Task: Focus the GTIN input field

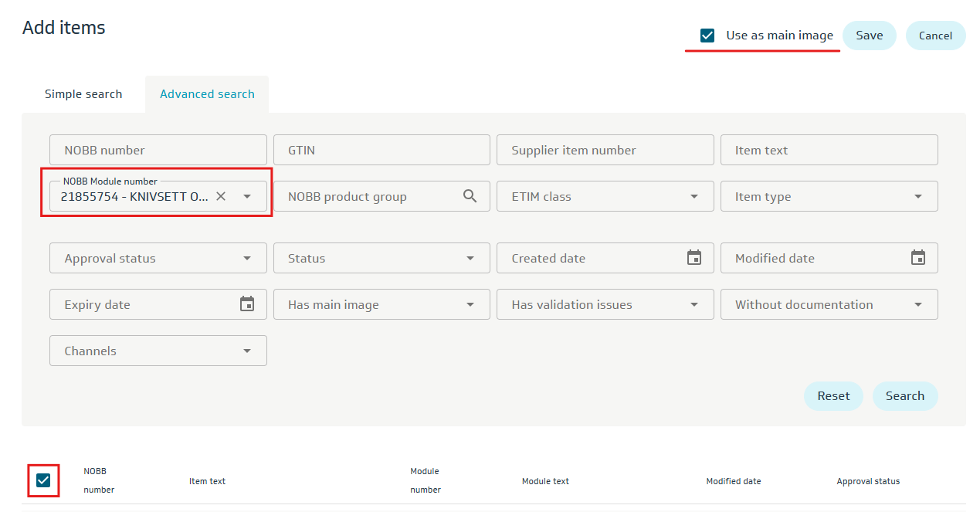Action: coord(381,150)
